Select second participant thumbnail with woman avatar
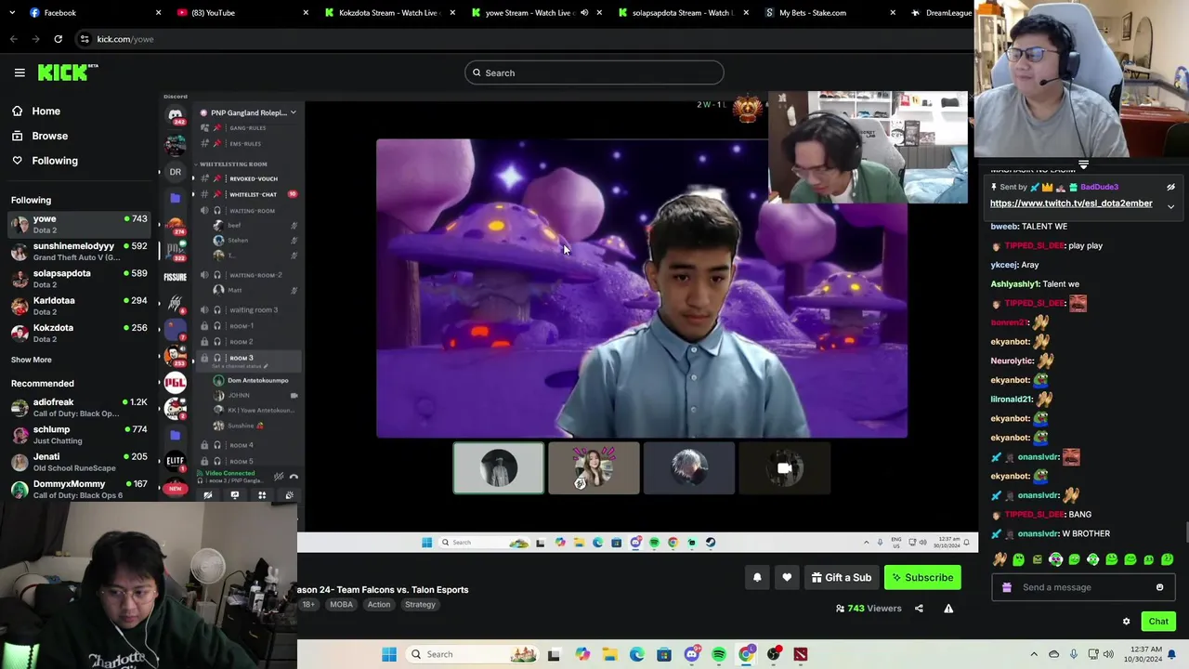The width and height of the screenshot is (1189, 669). [x=594, y=467]
